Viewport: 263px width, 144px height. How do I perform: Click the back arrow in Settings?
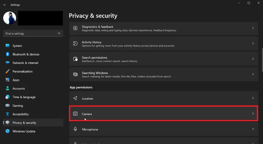click(5, 5)
